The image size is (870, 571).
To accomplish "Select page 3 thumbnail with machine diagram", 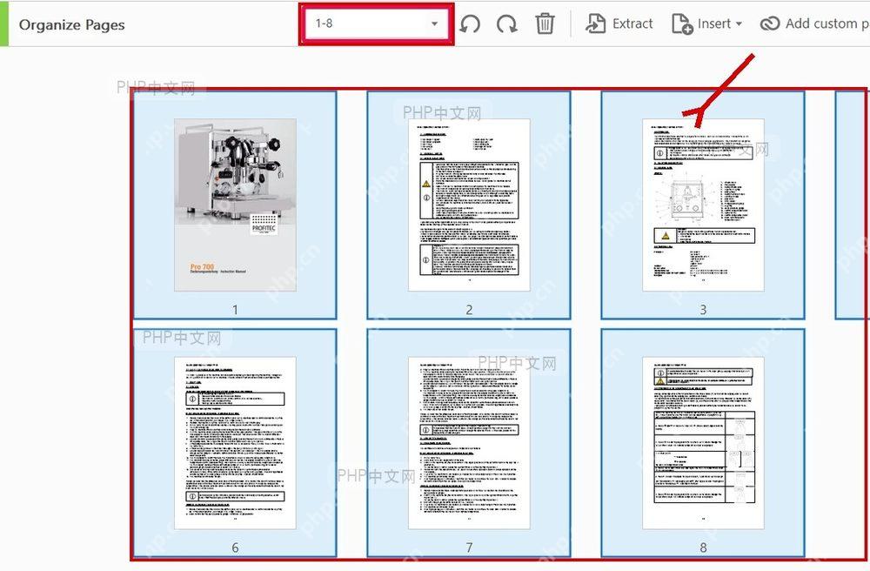I will pyautogui.click(x=703, y=205).
